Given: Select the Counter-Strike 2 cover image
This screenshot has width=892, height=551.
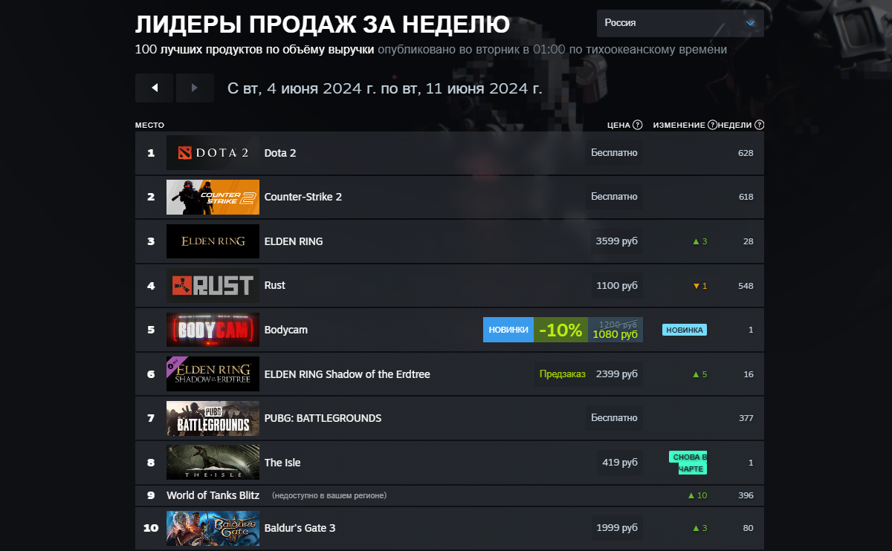Looking at the screenshot, I should coord(213,197).
